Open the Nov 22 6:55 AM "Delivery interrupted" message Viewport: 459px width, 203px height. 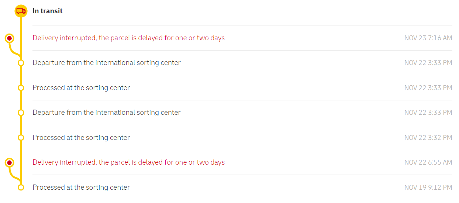tap(128, 162)
